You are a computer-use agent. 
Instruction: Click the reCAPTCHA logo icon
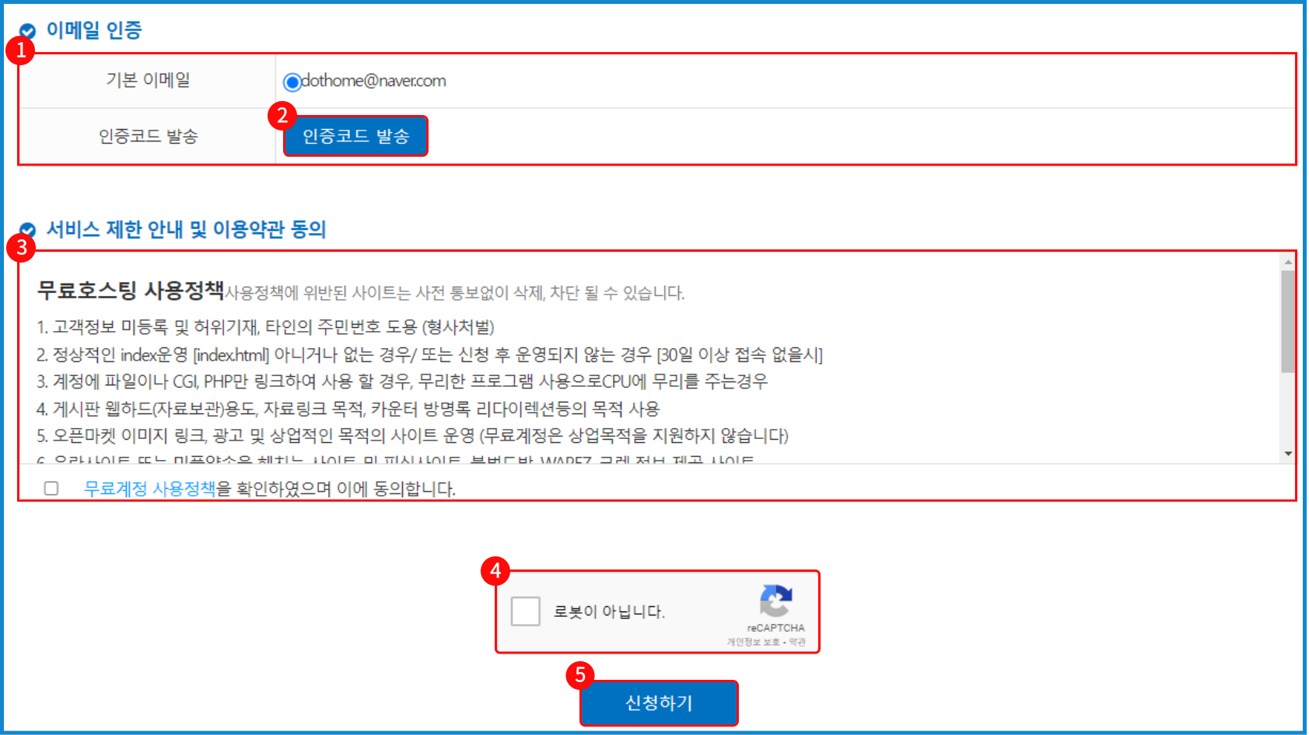point(775,601)
